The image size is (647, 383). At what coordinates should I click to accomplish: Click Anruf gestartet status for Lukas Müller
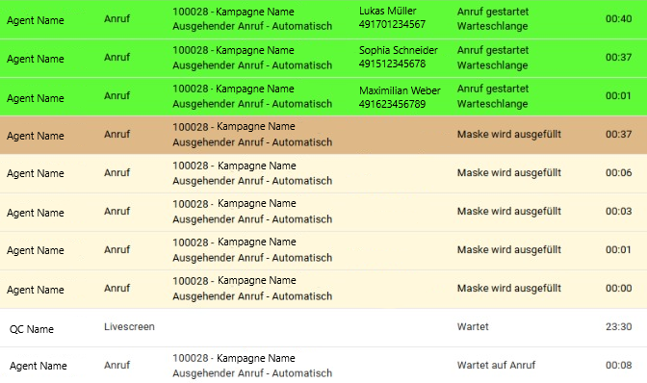coord(493,12)
